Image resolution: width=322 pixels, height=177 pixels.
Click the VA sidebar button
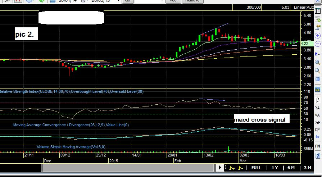317,115
